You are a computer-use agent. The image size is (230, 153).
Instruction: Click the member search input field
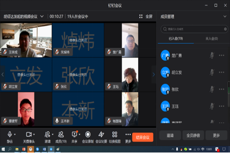193,29
